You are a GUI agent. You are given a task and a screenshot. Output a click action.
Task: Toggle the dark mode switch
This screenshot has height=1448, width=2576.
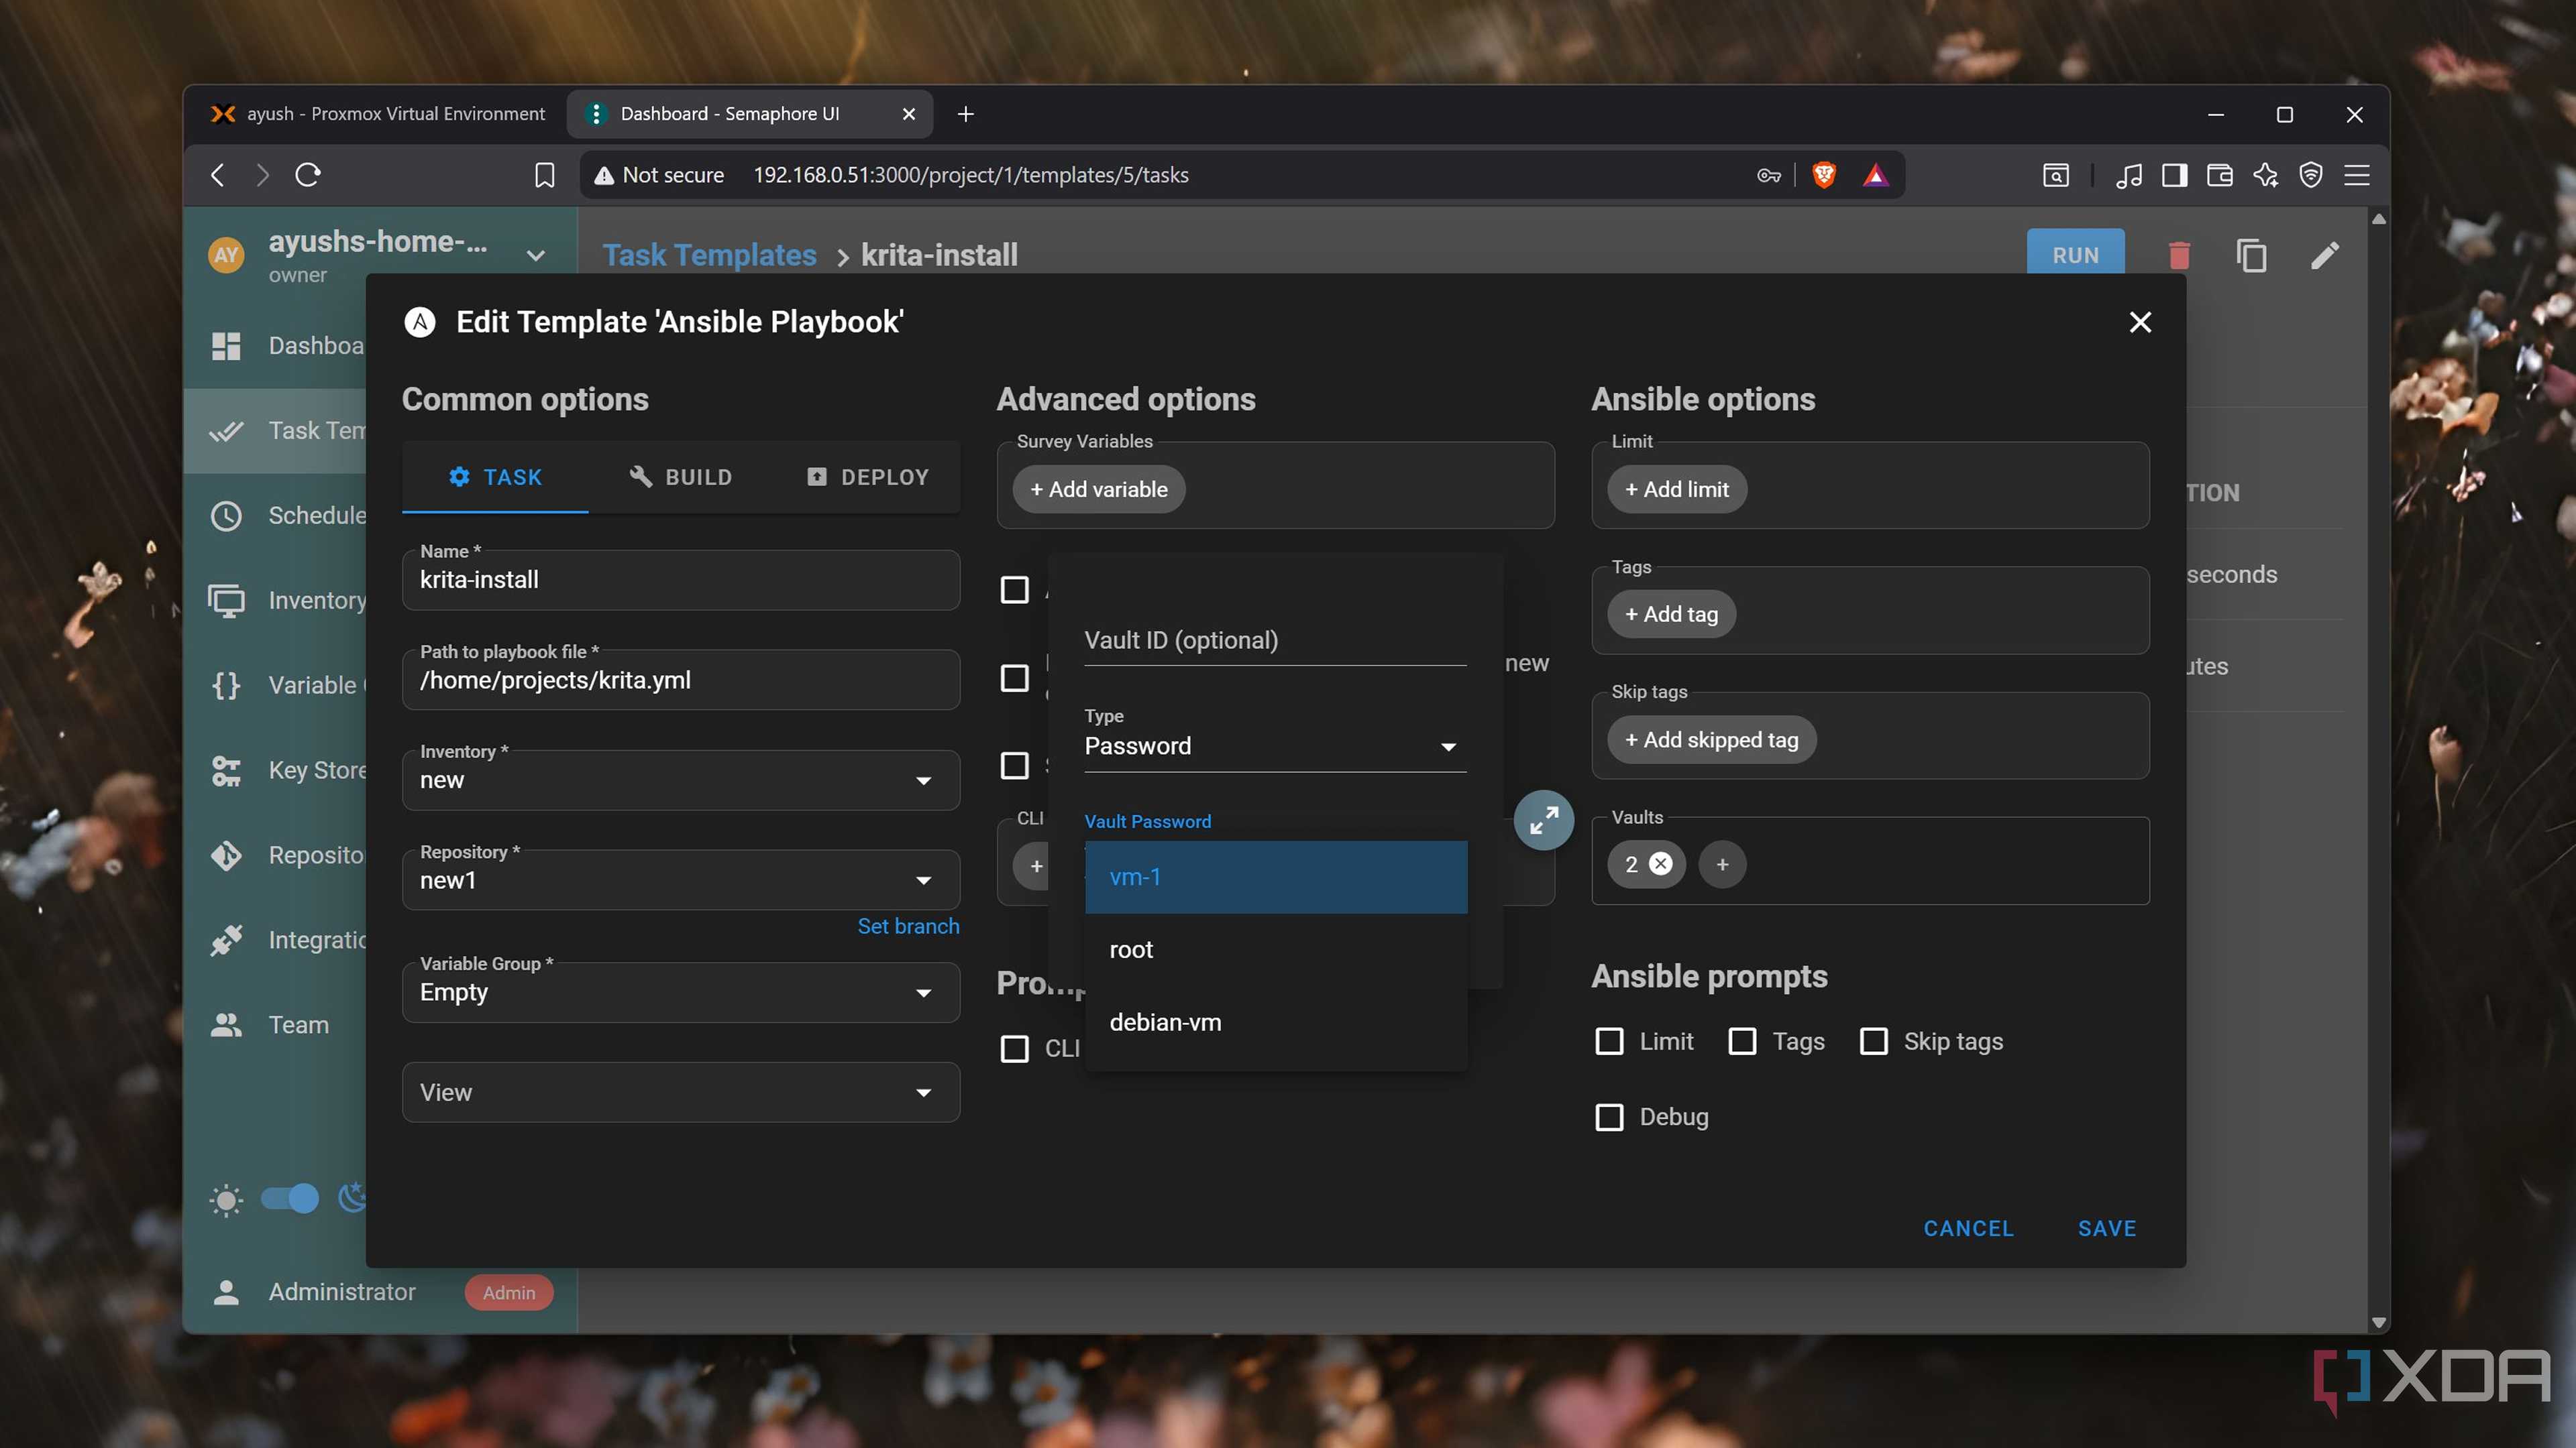pyautogui.click(x=289, y=1198)
